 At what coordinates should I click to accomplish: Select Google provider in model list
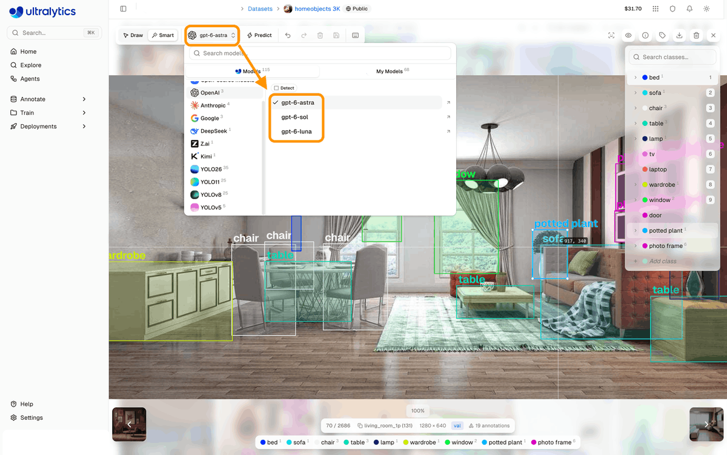point(224,118)
